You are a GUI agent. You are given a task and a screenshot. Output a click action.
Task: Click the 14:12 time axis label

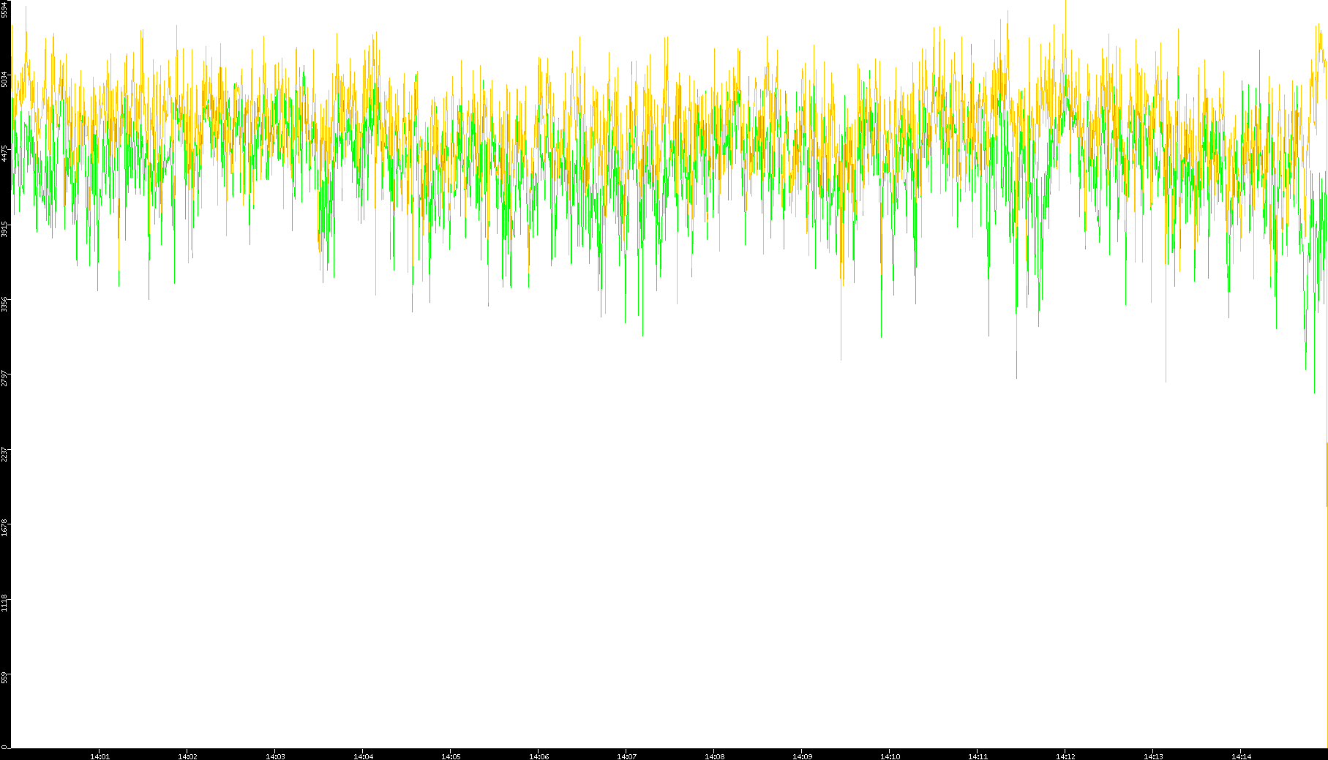click(x=1065, y=756)
